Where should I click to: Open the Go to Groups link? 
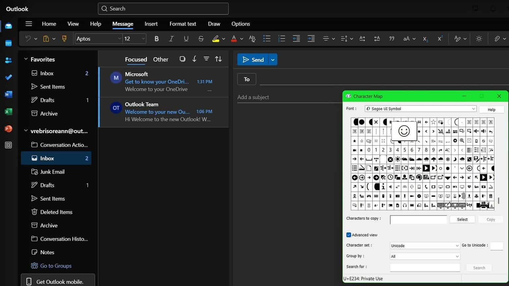(56, 266)
